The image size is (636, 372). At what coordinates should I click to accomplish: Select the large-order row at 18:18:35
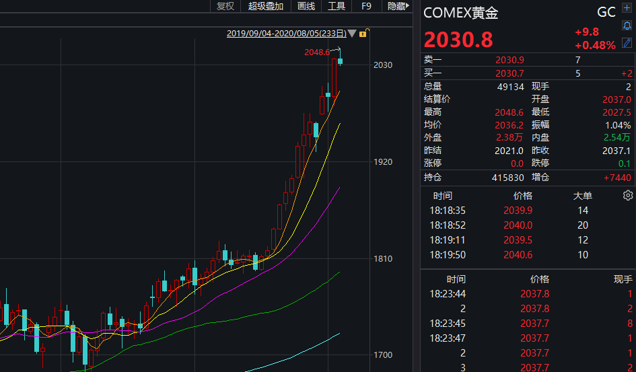tap(527, 211)
